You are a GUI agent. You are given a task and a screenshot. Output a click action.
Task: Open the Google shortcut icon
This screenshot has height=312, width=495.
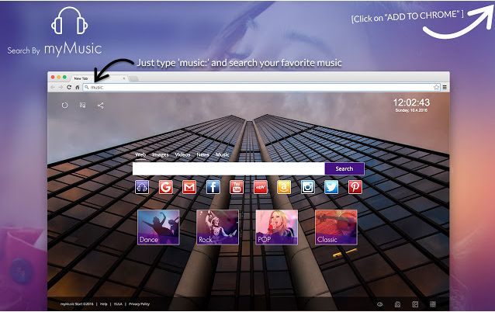pos(166,187)
